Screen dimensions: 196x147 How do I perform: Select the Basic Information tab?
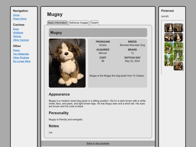[x=57, y=23]
